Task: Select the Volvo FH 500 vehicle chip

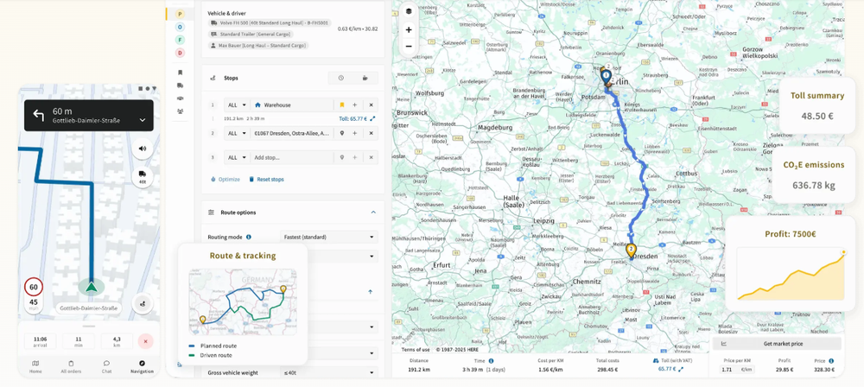Action: [x=270, y=23]
